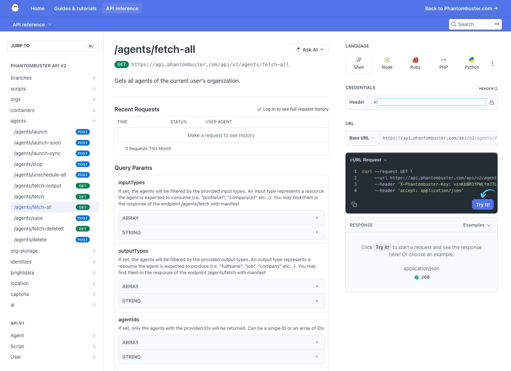
Task: Open more languages three-dot menu
Action: coord(492,63)
